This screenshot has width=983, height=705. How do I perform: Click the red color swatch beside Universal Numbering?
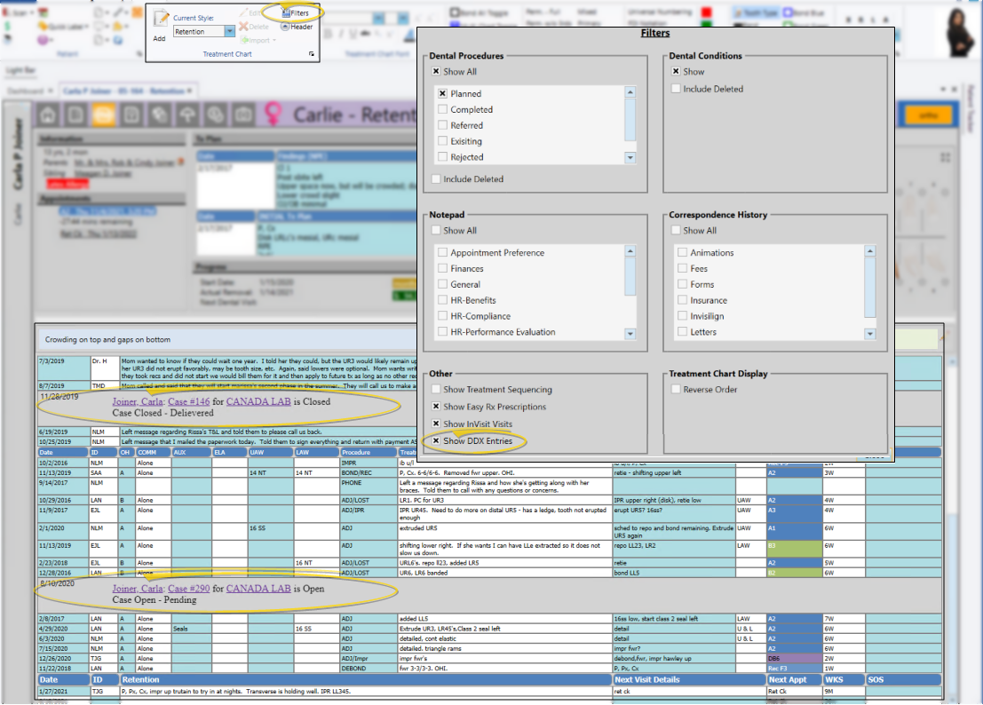point(707,12)
